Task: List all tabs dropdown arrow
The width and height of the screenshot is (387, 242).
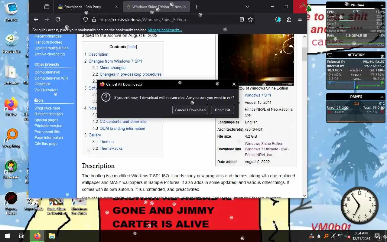Action: point(247,7)
